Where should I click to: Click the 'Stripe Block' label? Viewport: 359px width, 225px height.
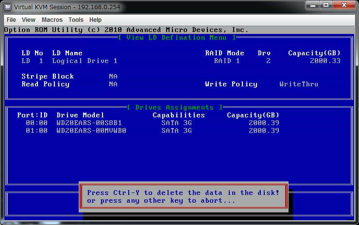(48, 76)
